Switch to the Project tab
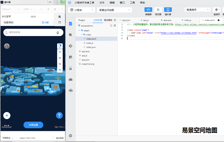This screenshot has width=224, height=142. [82, 20]
